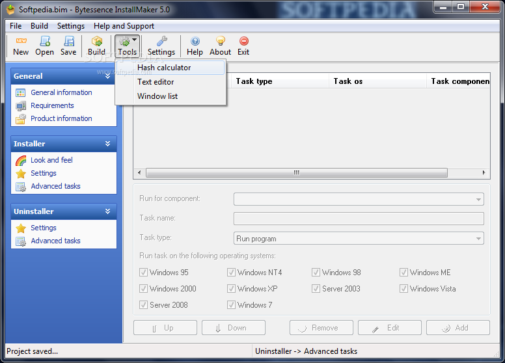Open the File menu
Viewport: 505px width, 363px height.
16,26
